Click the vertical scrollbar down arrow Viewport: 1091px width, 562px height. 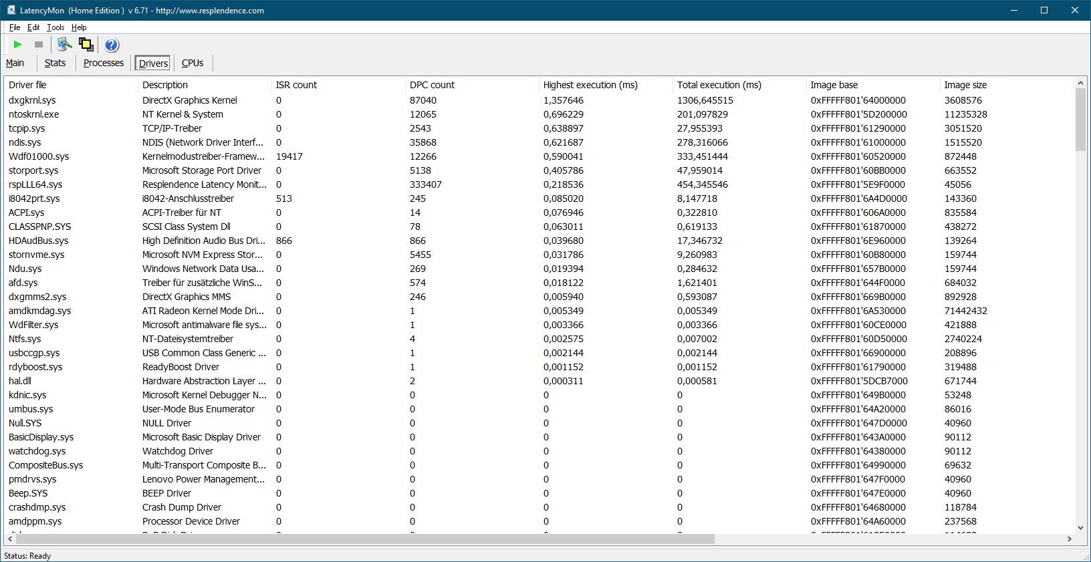tap(1080, 528)
